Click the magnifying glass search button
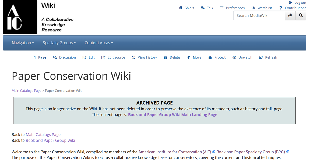The height and width of the screenshot is (162, 323). (x=301, y=16)
